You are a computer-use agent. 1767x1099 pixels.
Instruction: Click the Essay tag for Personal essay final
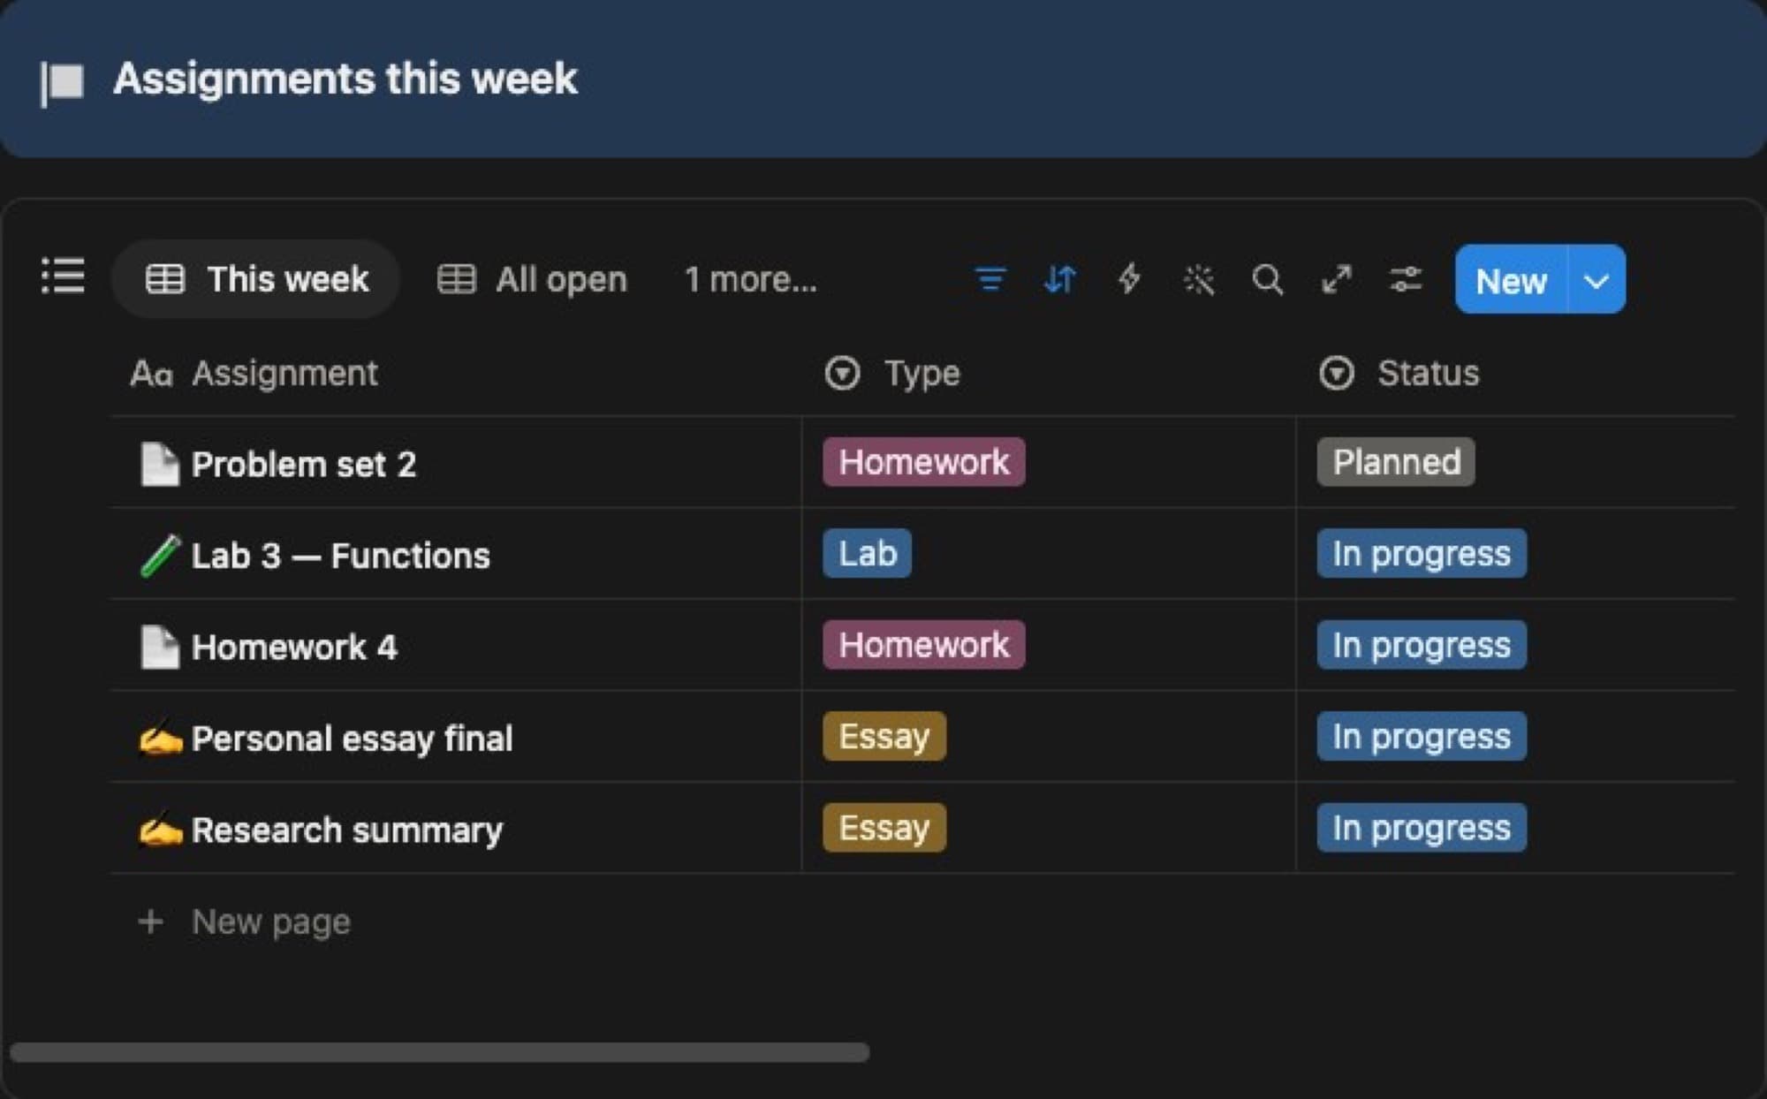[884, 736]
